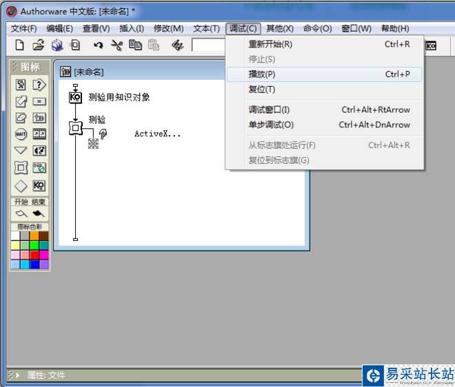Select the Navigate triangle icon in the palette
This screenshot has height=387, width=455.
pyautogui.click(x=21, y=150)
